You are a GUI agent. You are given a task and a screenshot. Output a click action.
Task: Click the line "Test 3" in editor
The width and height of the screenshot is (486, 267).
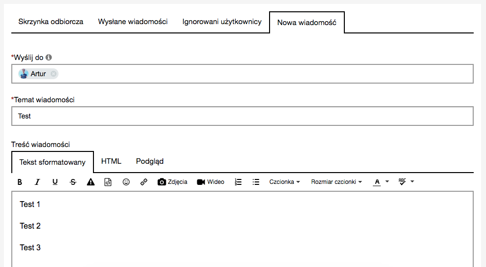[30, 248]
